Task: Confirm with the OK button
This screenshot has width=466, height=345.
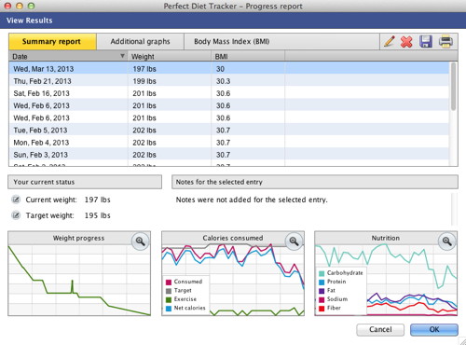Action: coord(434,329)
